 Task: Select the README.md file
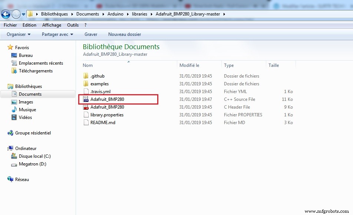[103, 123]
